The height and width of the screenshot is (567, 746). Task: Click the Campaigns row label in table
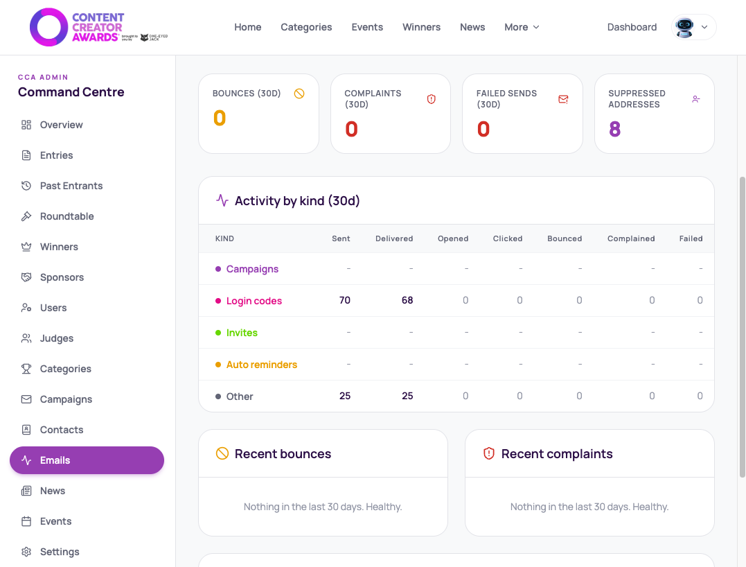coord(252,269)
